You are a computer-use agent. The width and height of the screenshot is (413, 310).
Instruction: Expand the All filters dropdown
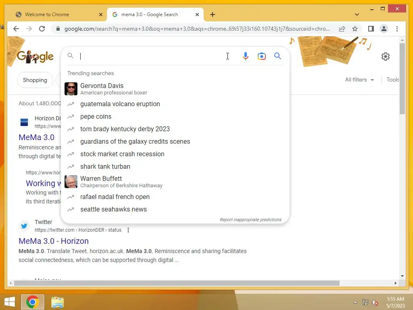point(359,80)
